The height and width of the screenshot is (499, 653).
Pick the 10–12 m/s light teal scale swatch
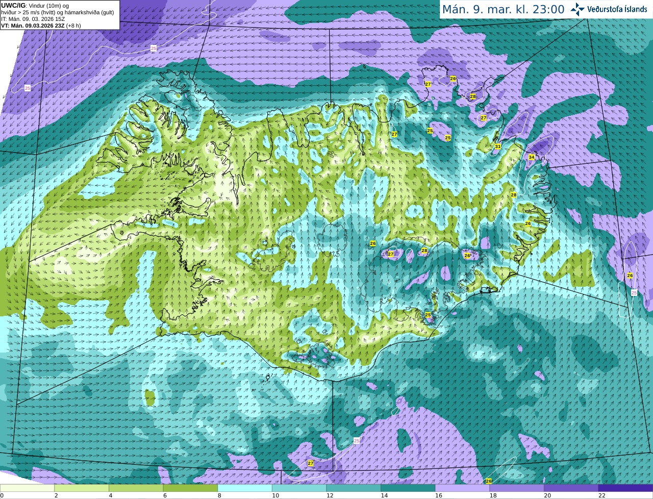click(299, 488)
